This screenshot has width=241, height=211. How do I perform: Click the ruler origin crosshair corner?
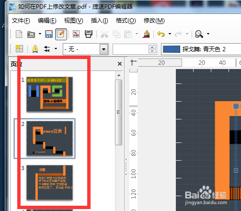click(x=133, y=62)
